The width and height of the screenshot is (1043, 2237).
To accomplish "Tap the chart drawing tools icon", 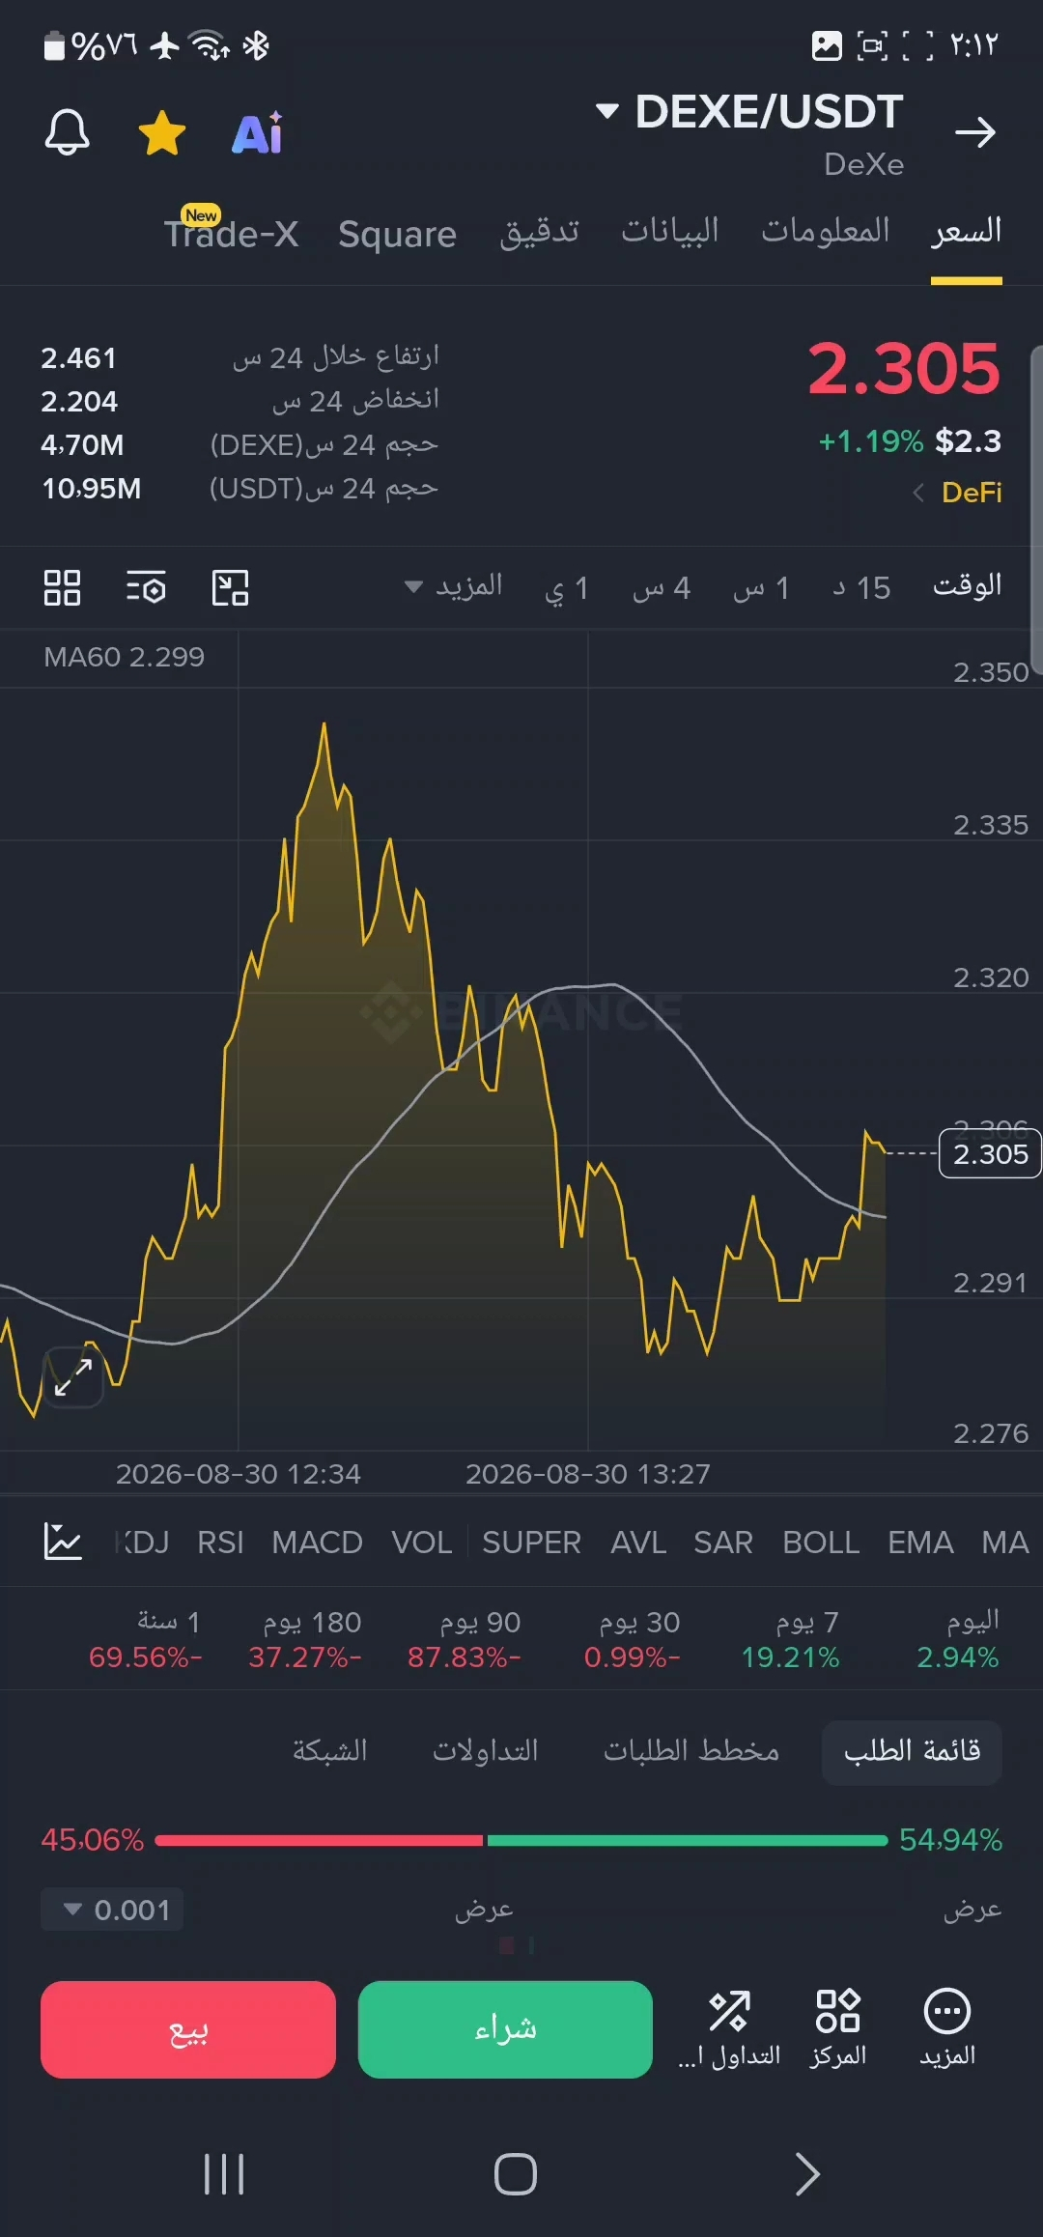I will pos(230,587).
